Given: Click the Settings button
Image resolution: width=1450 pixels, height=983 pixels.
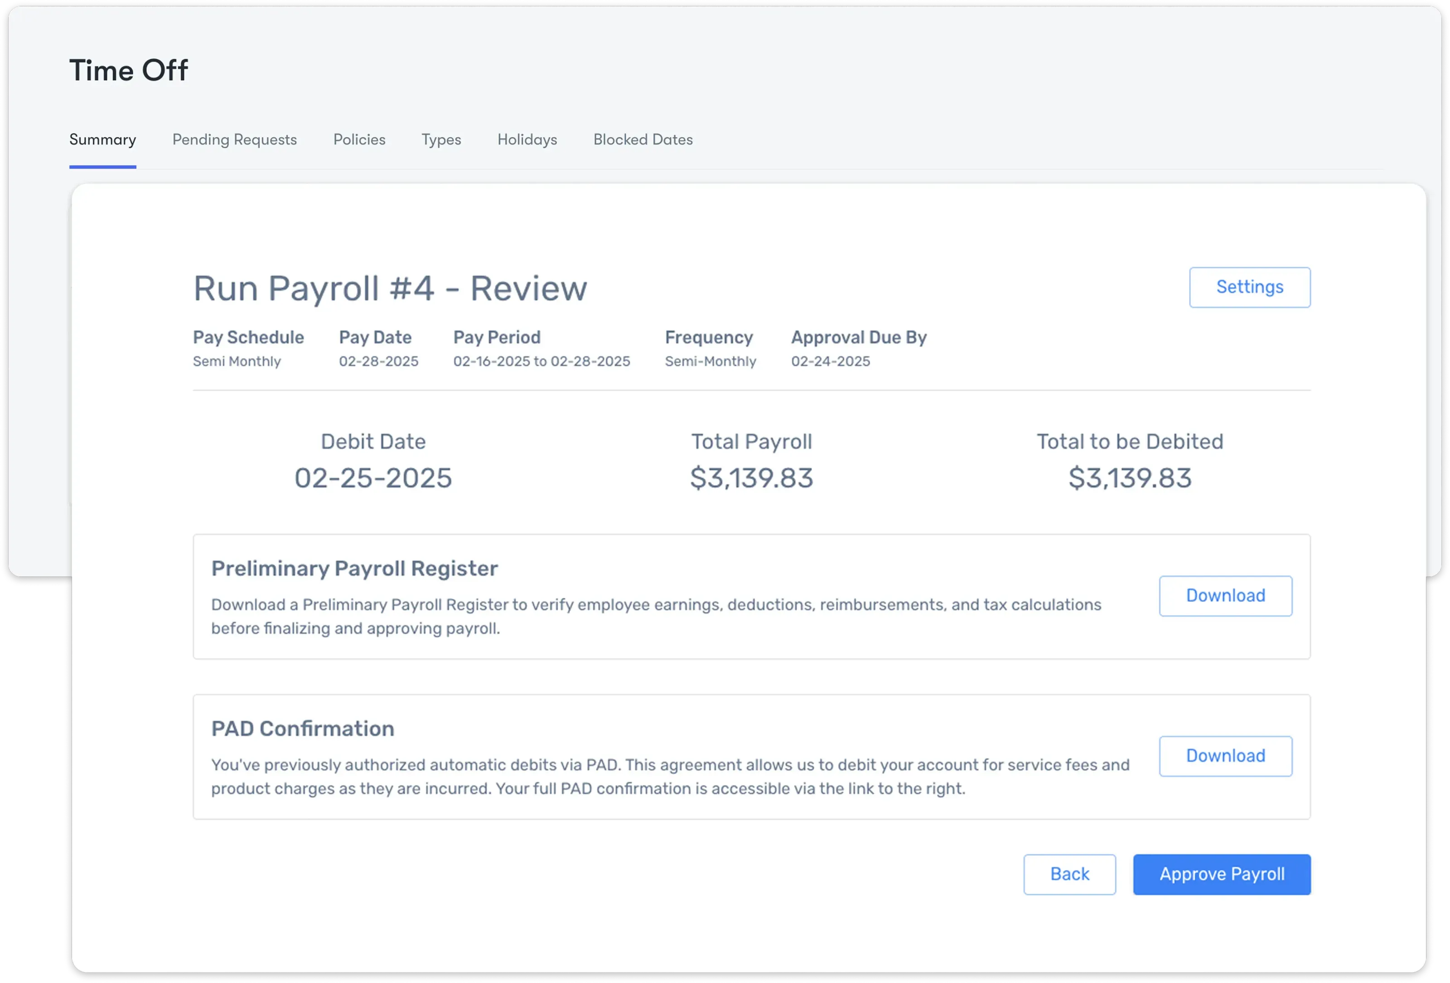Looking at the screenshot, I should click(x=1249, y=287).
